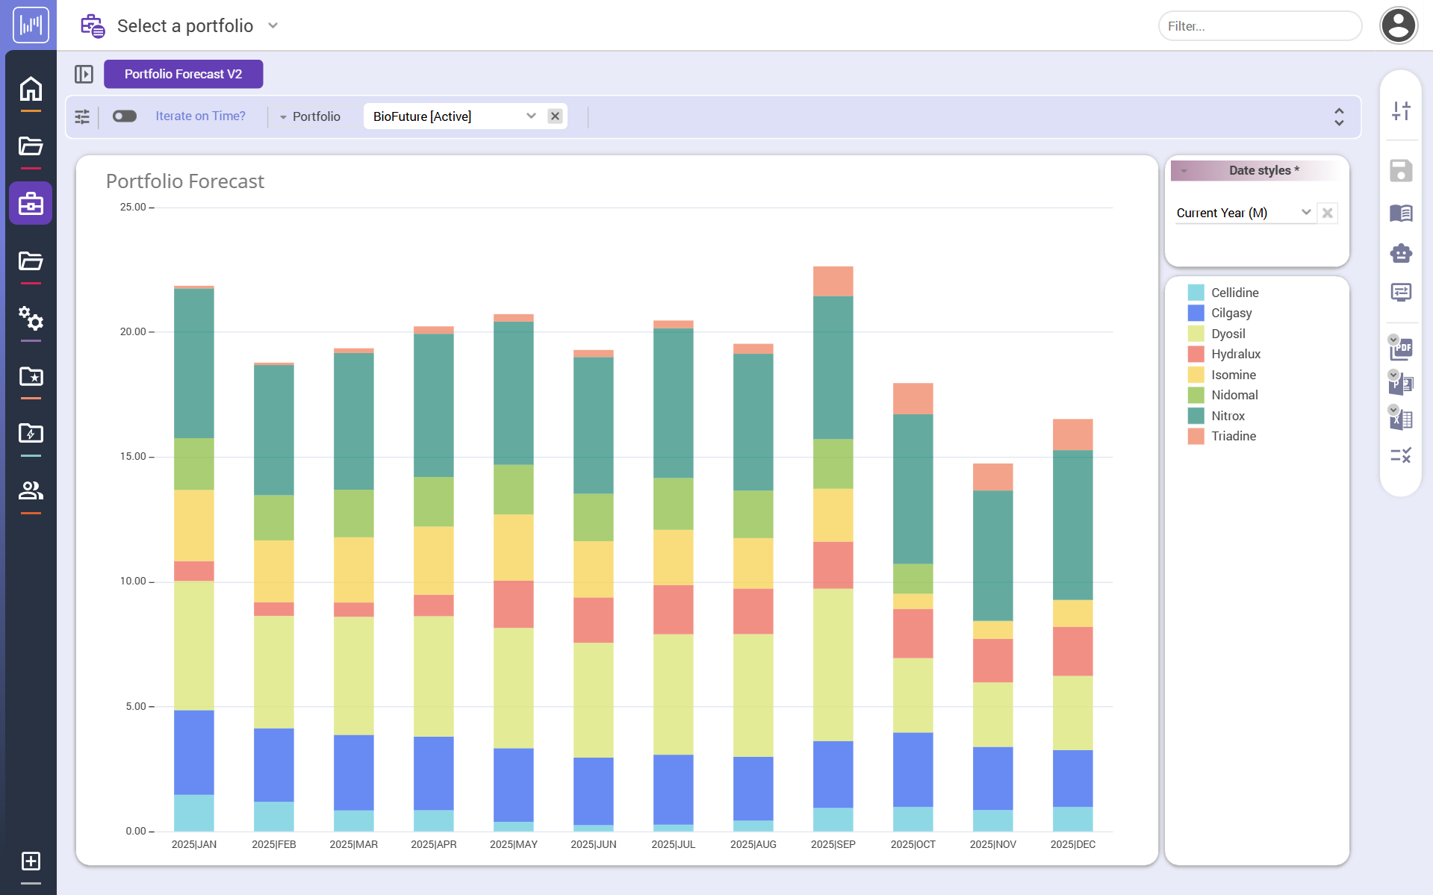Clear the BioFuture portfolio selection

pos(555,116)
